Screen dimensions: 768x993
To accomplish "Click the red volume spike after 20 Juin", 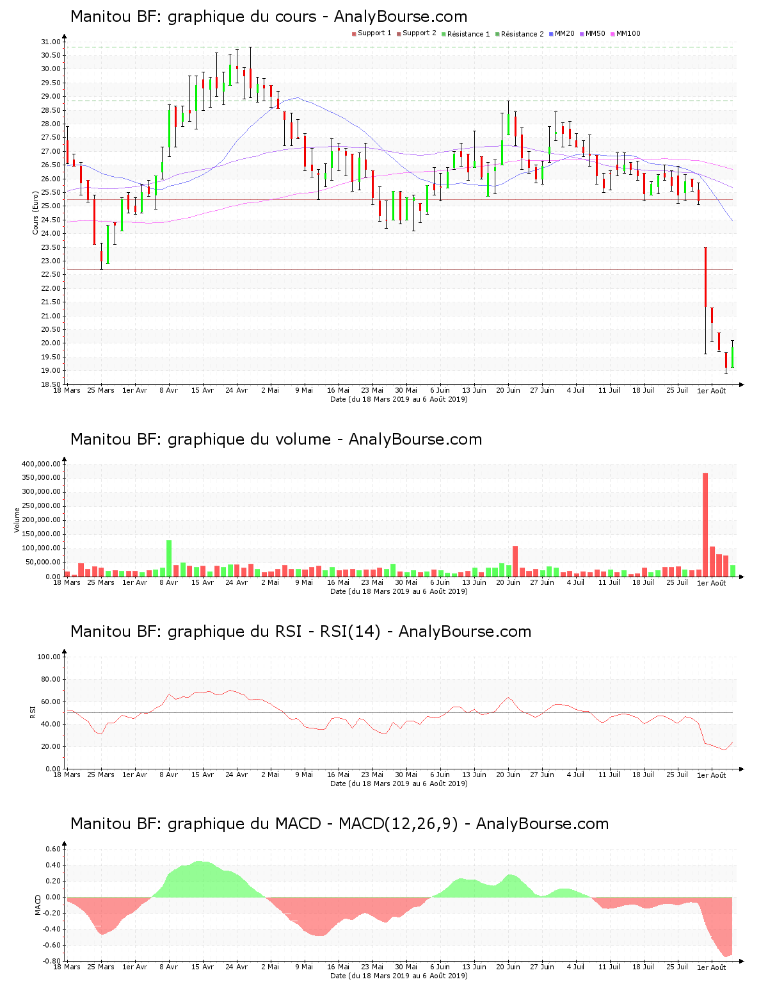I will pyautogui.click(x=515, y=561).
